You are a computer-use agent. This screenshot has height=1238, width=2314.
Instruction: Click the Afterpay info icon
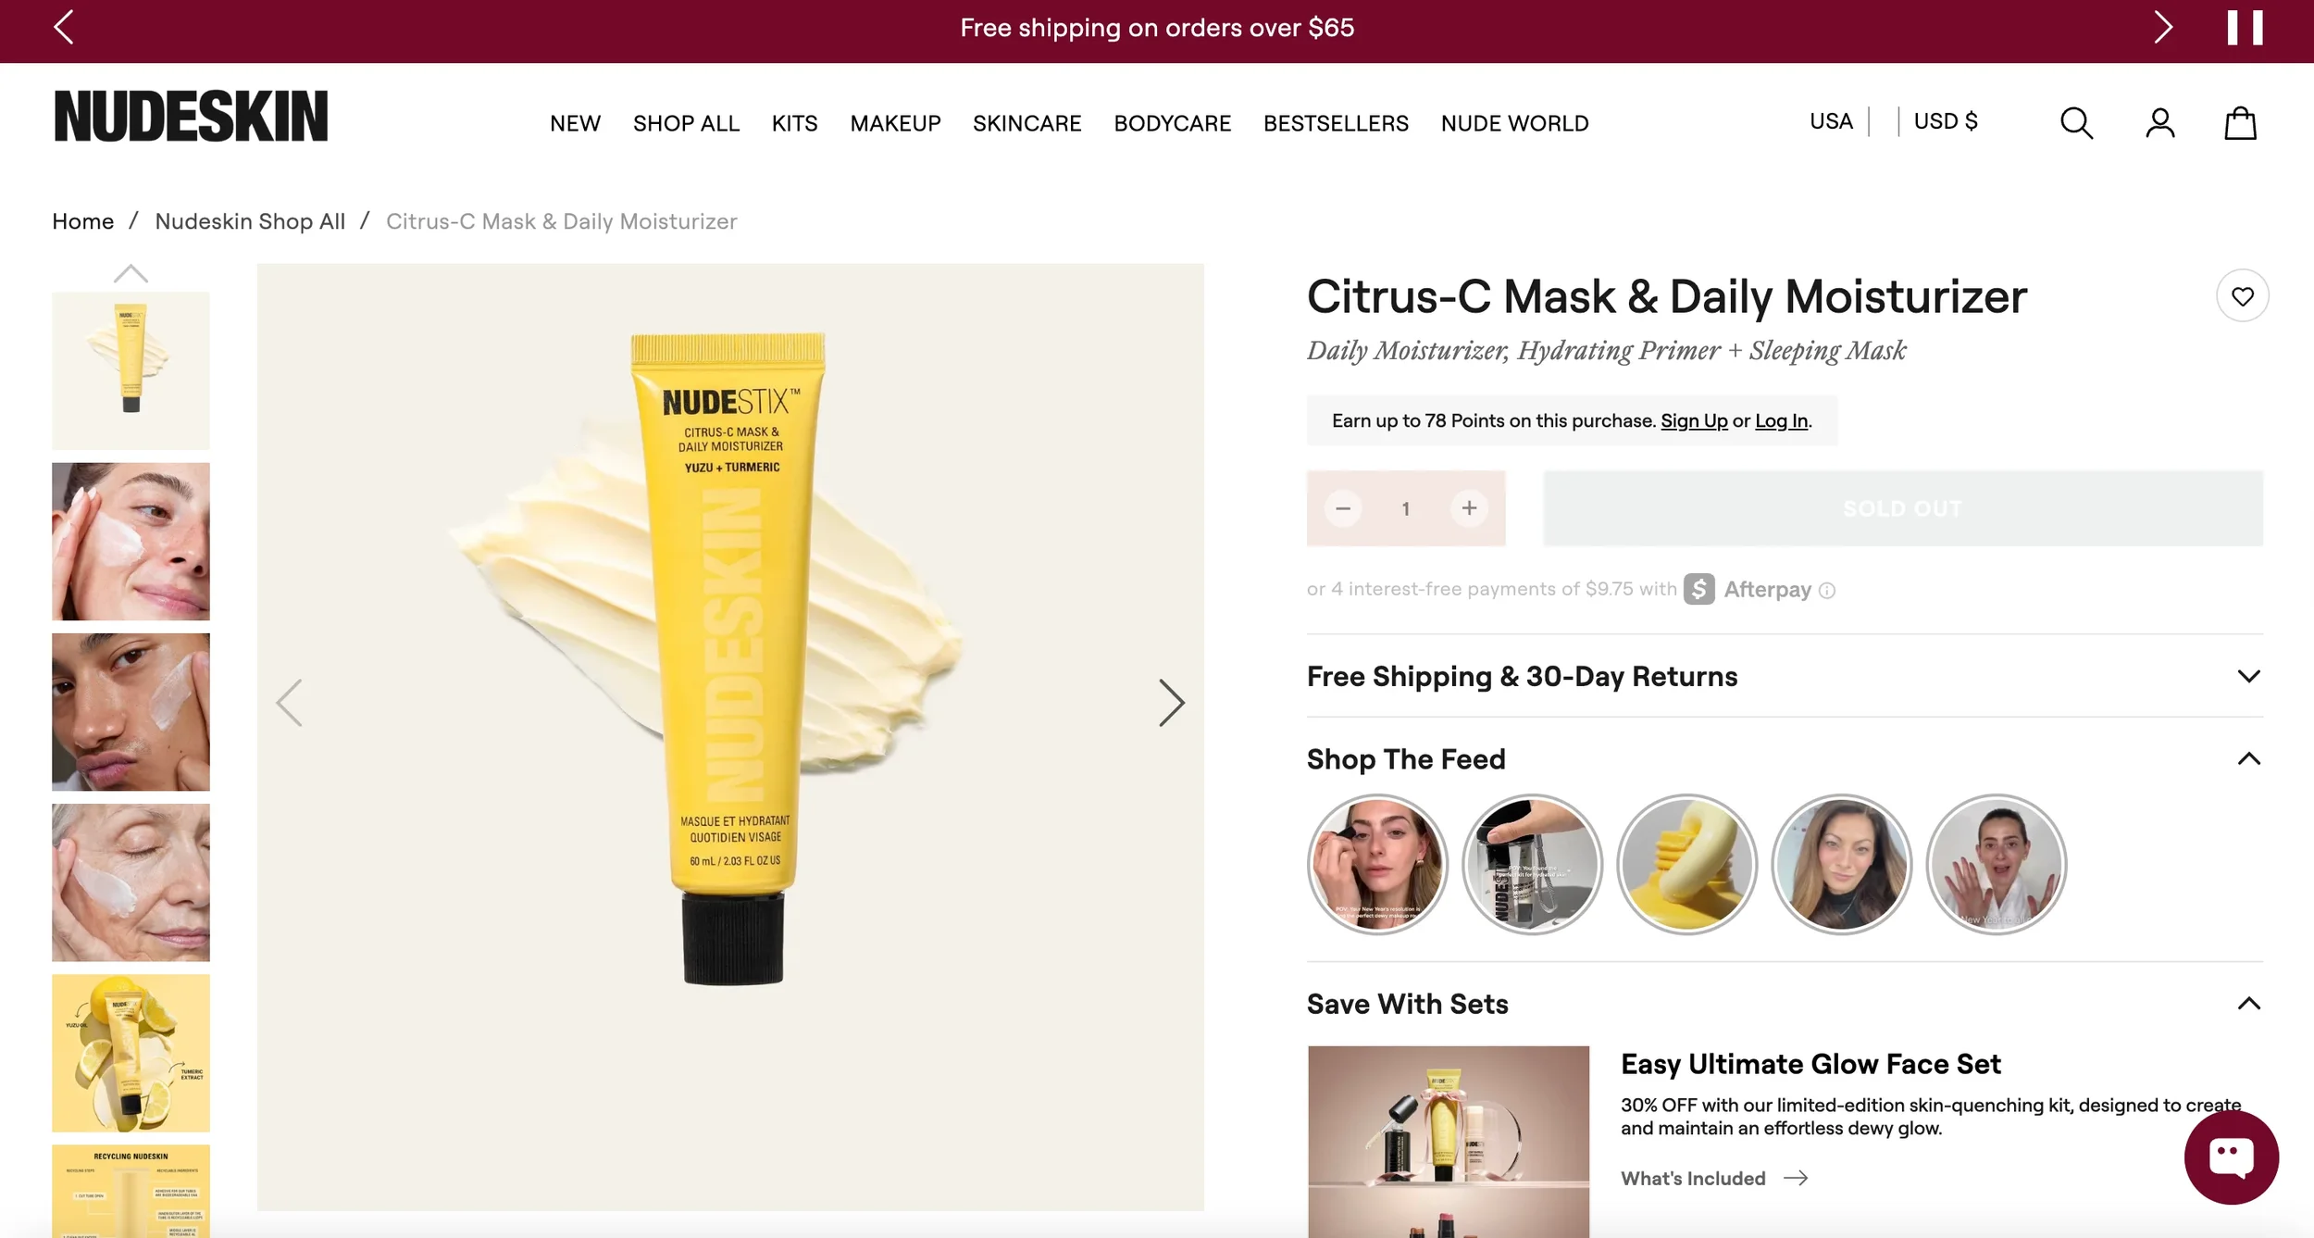(x=1826, y=591)
